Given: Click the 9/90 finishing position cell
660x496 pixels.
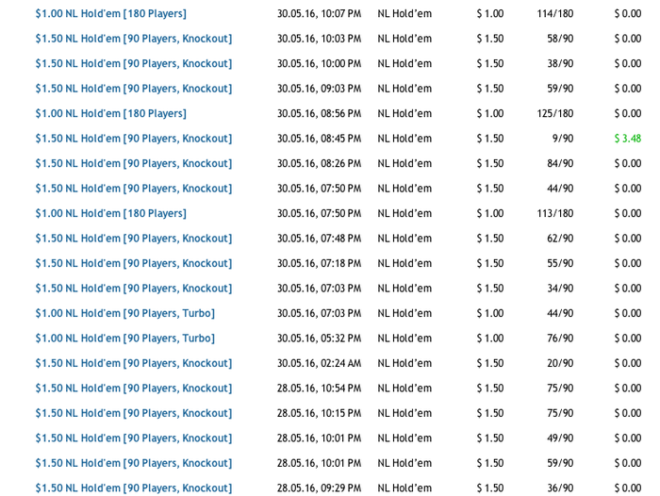Looking at the screenshot, I should 562,139.
